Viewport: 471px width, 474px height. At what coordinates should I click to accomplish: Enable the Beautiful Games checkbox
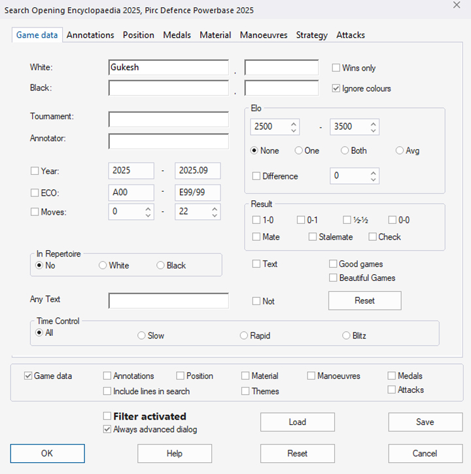pos(333,278)
